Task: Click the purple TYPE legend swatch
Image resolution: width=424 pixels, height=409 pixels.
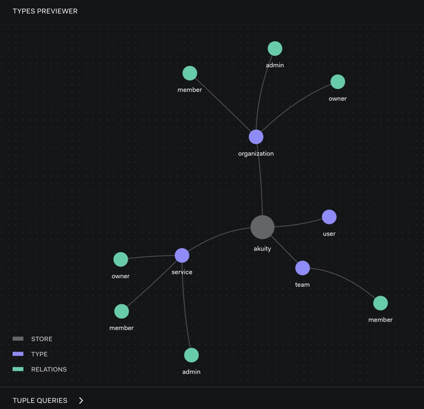Action: pos(18,354)
